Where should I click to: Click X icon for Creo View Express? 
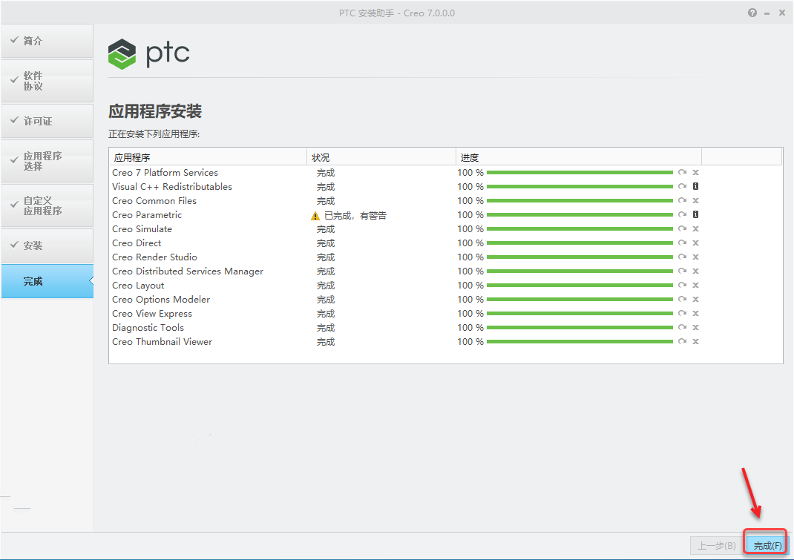point(696,314)
